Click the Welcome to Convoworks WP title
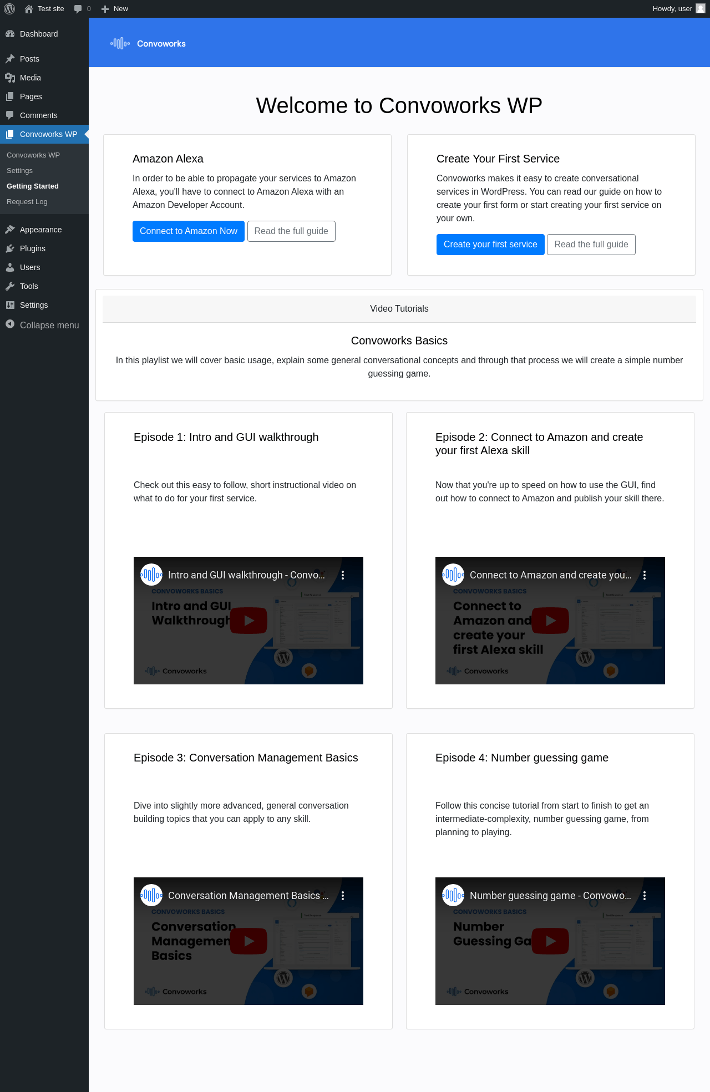The width and height of the screenshot is (710, 1092). pos(399,105)
